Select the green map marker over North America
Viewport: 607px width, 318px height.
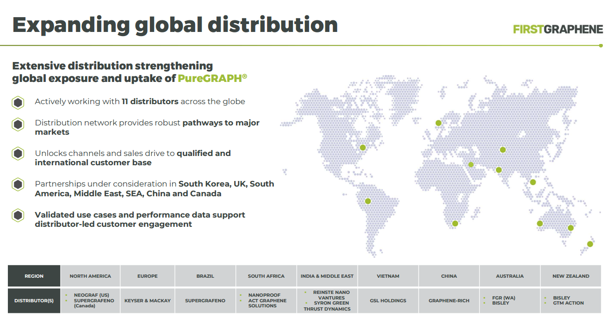coord(363,148)
